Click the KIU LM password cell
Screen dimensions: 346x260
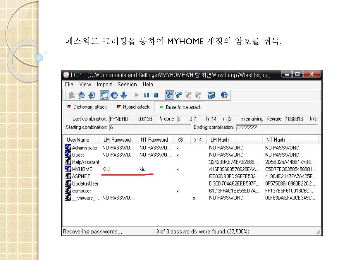coord(106,169)
